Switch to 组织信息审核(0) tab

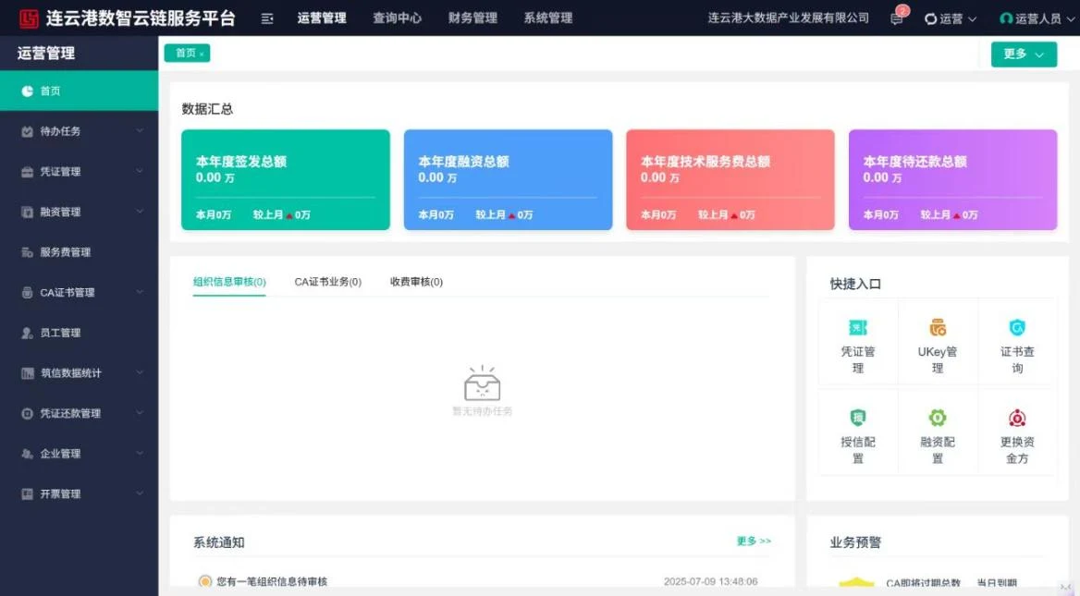click(229, 282)
